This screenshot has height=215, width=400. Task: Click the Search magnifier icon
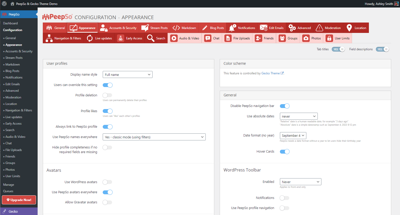[x=151, y=38]
